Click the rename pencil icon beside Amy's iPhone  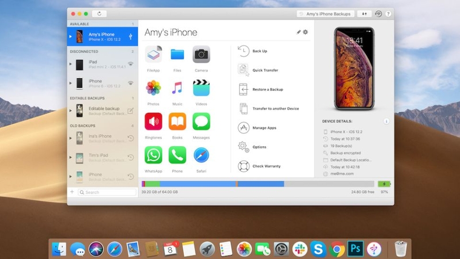[x=298, y=32]
